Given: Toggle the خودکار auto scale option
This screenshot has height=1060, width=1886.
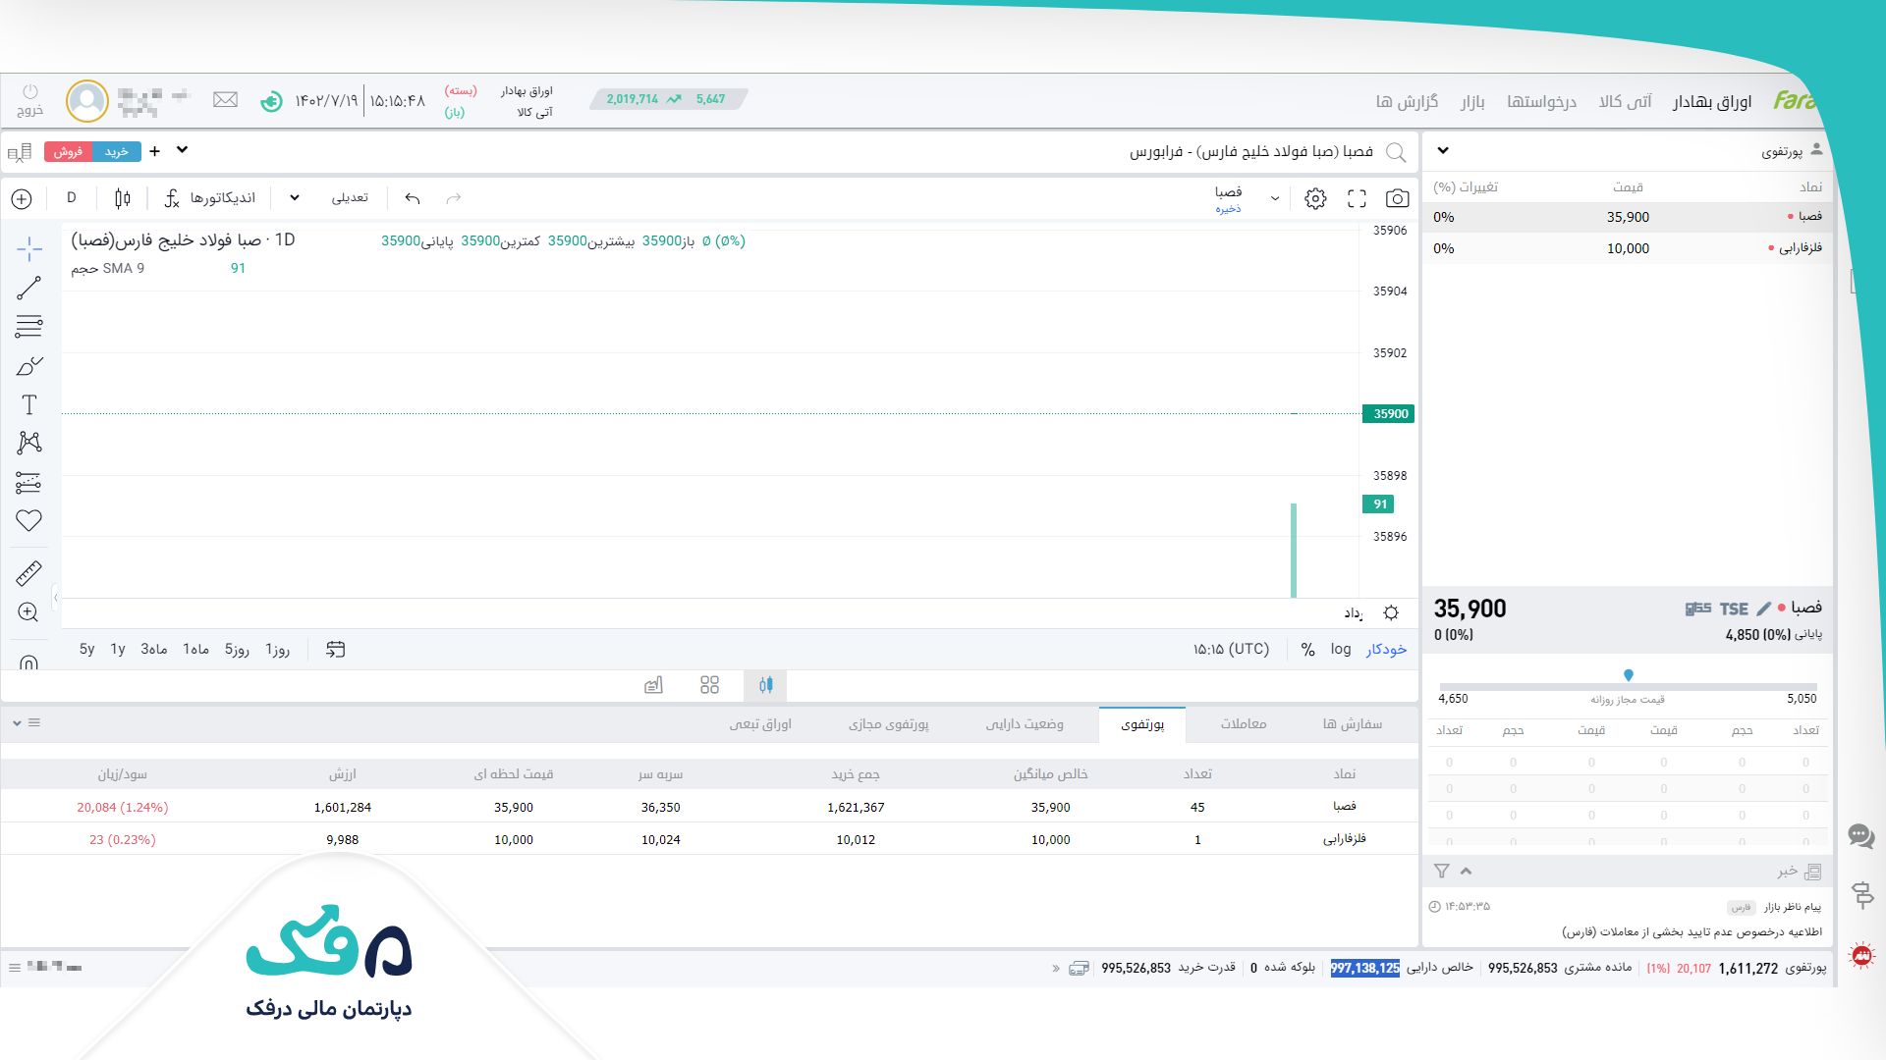Looking at the screenshot, I should click(1386, 650).
